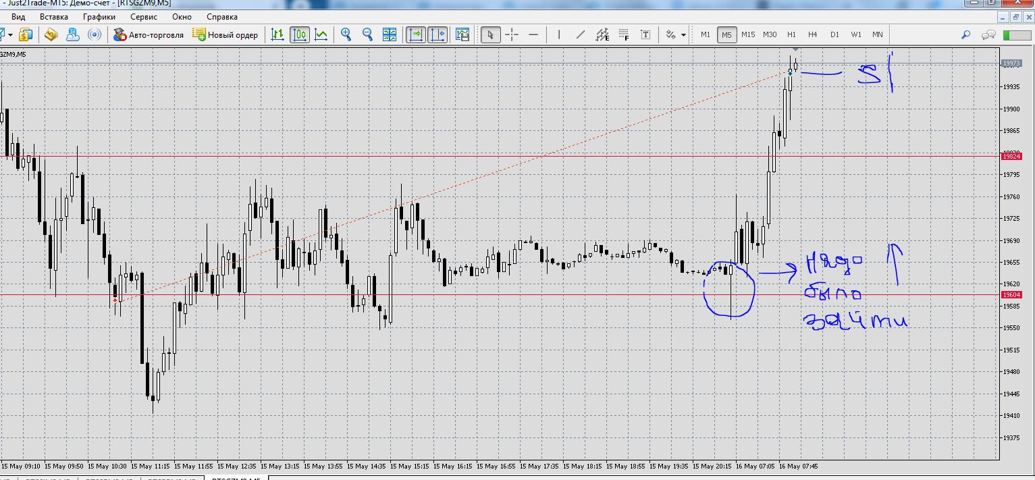Select the text label tool
Image resolution: width=1035 pixels, height=480 pixels.
tap(645, 34)
